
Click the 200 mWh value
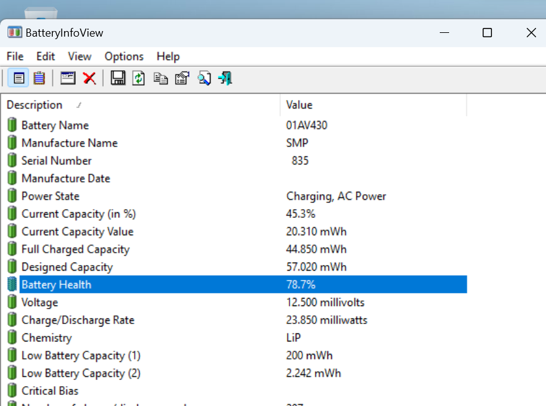pyautogui.click(x=309, y=355)
